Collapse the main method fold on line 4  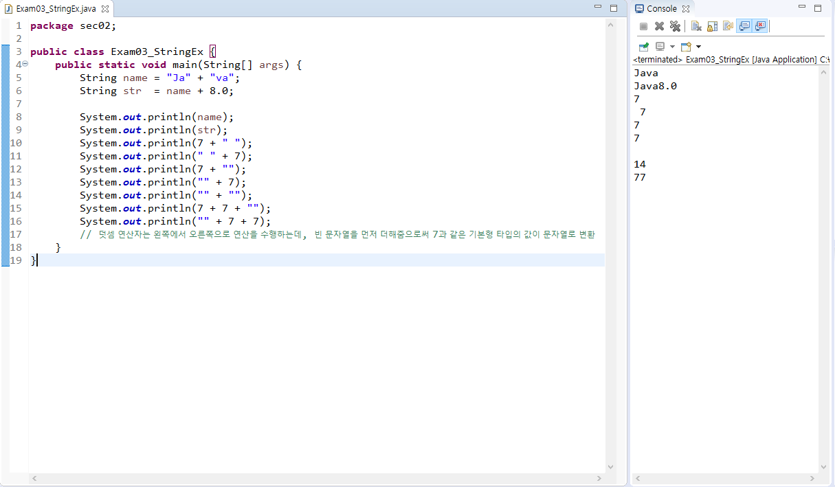25,65
